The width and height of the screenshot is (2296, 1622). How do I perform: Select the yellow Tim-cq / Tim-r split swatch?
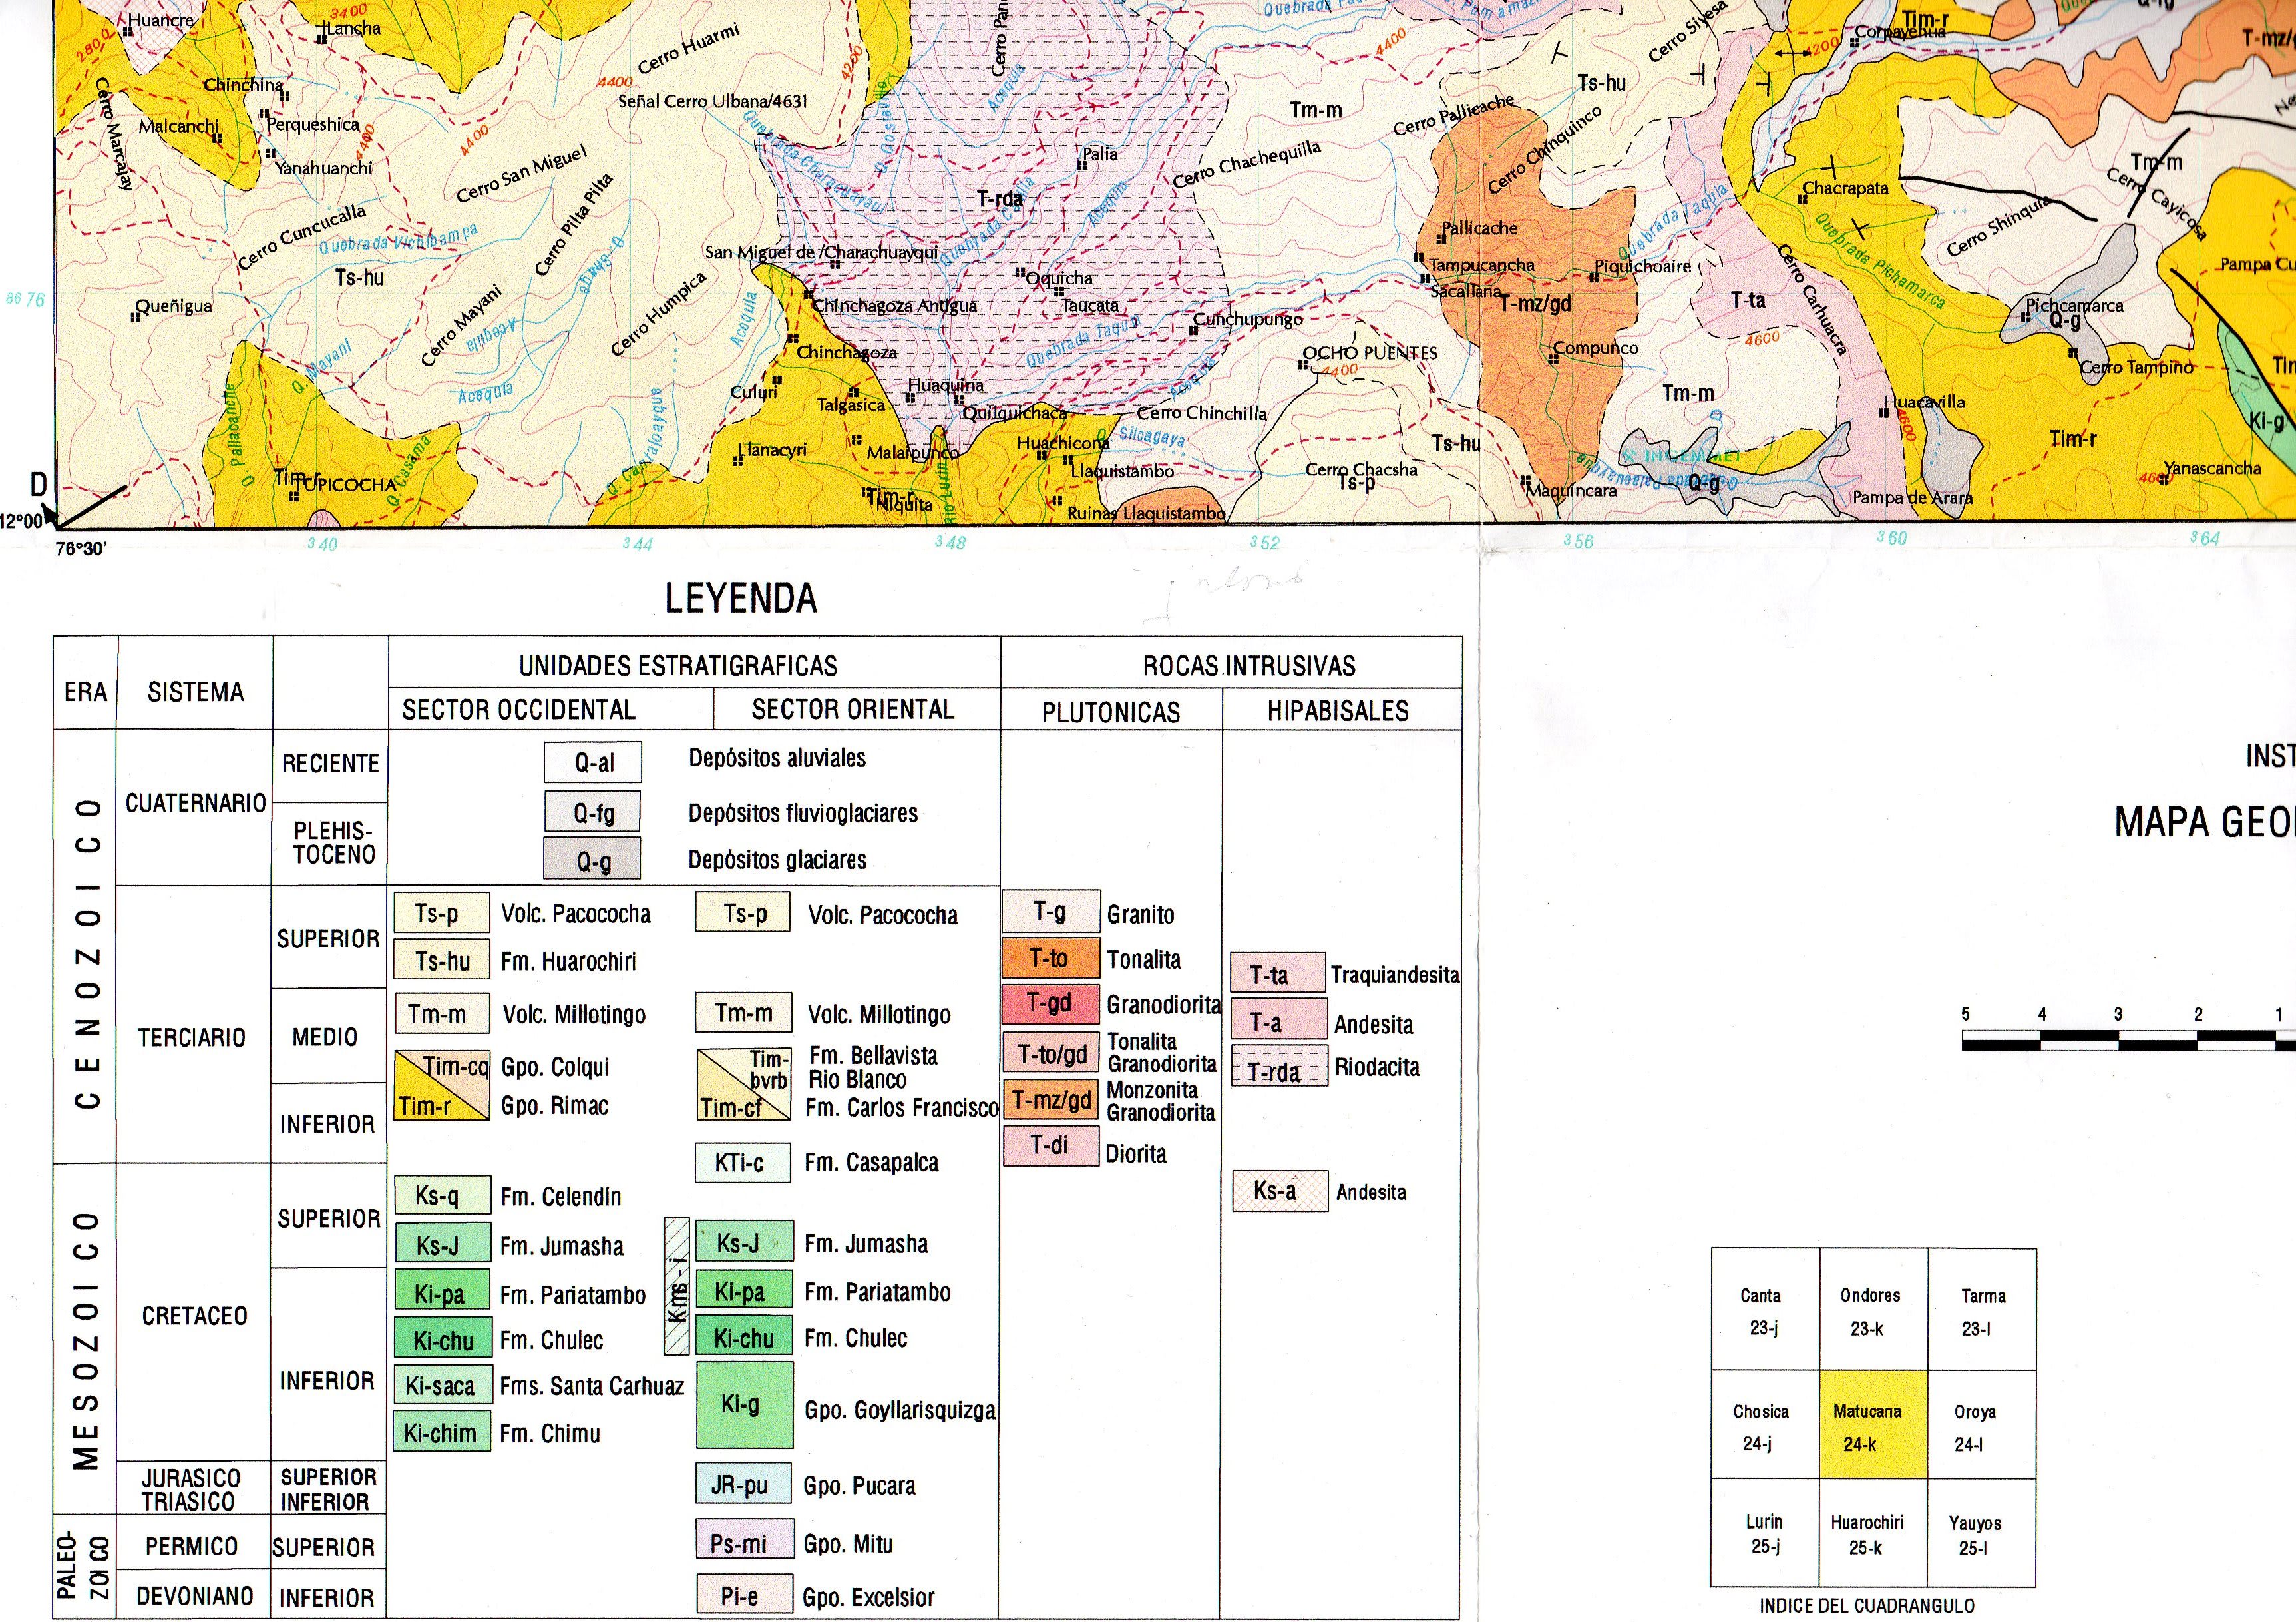pos(441,1086)
